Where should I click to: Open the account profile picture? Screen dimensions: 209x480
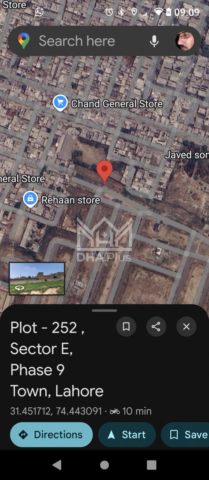point(185,41)
